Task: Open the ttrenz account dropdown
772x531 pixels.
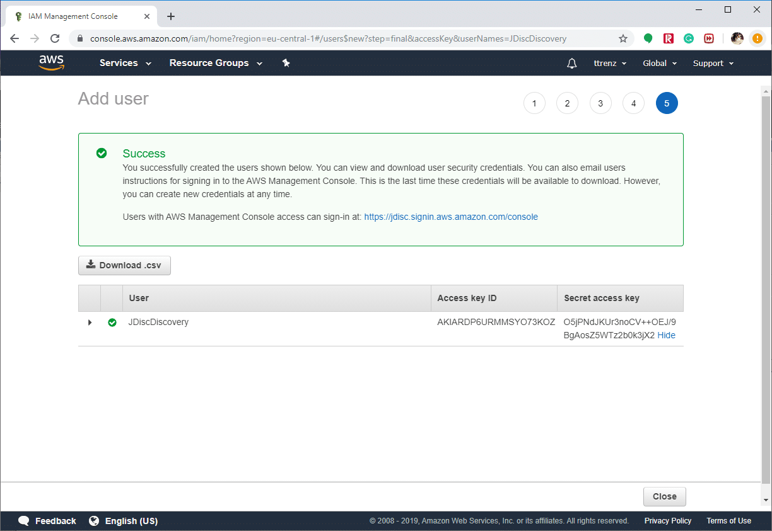Action: 609,63
